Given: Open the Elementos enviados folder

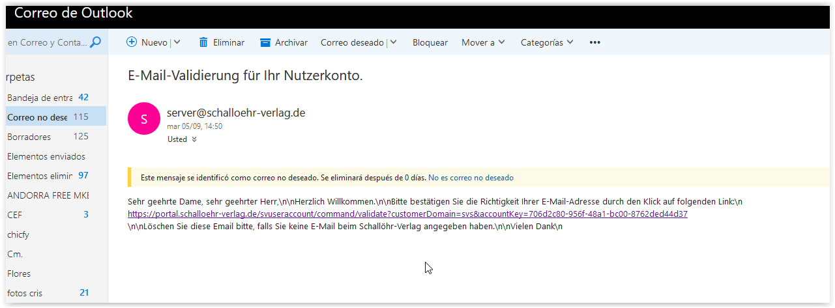Looking at the screenshot, I should point(46,156).
